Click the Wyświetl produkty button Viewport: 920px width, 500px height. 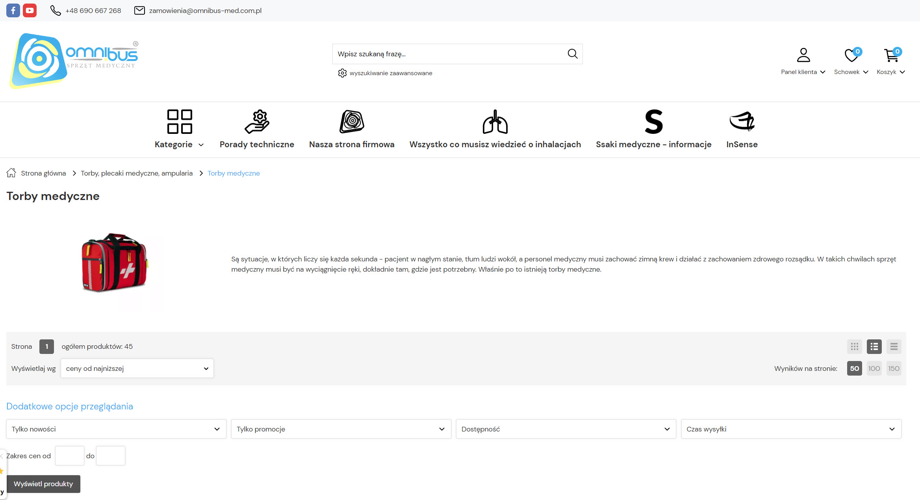43,484
